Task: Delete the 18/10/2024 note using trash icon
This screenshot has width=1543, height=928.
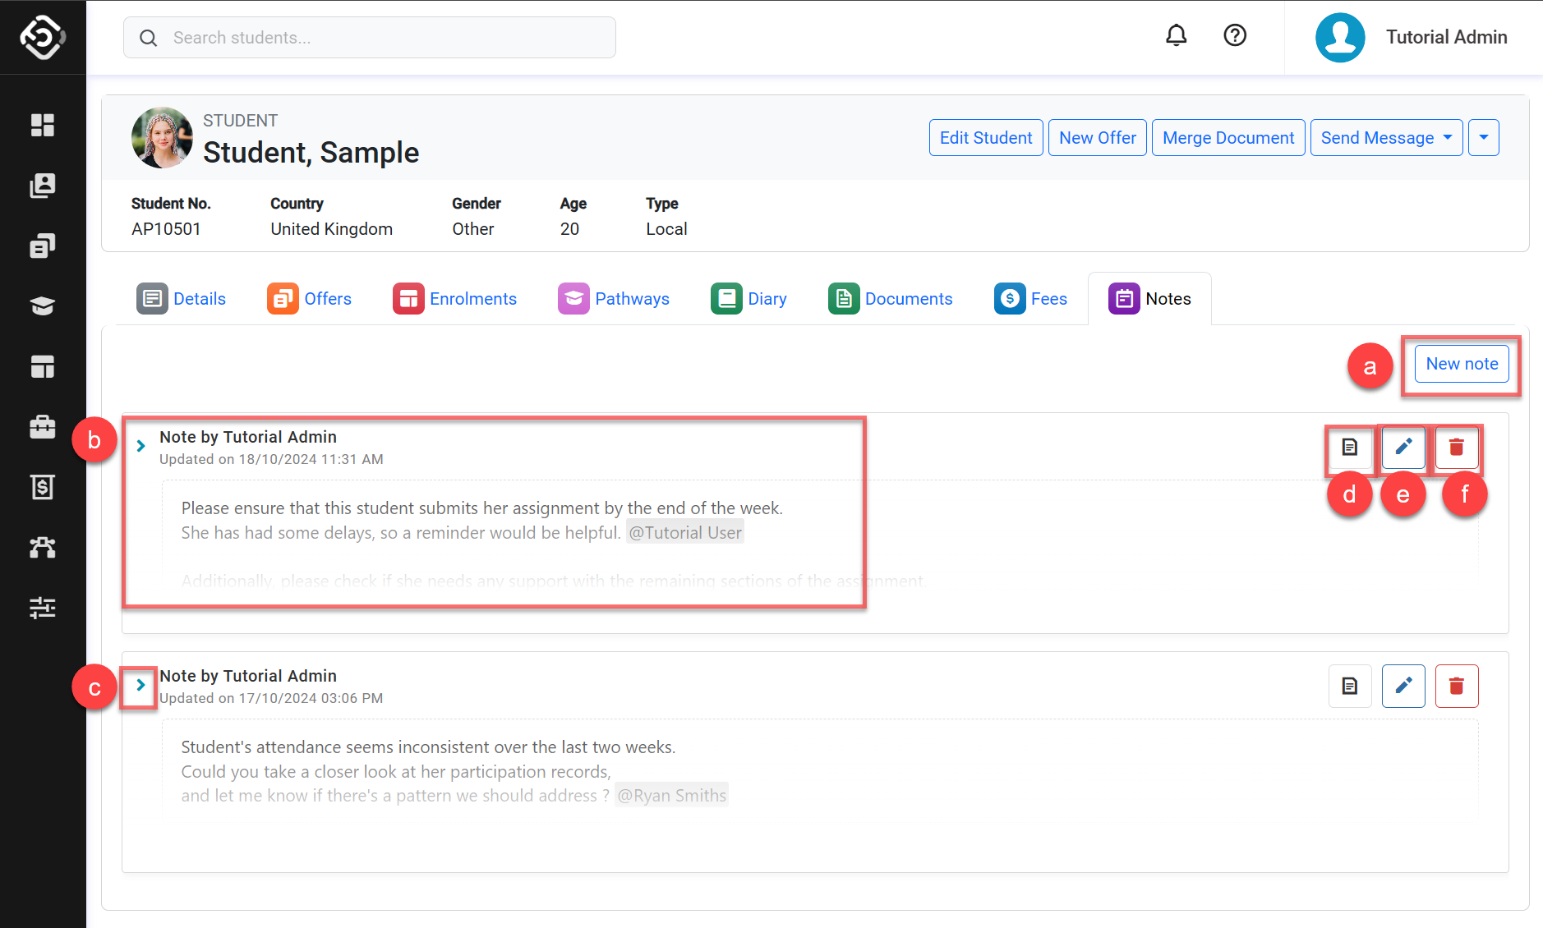Action: (1456, 448)
